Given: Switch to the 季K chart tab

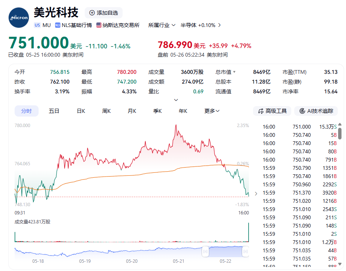Looking at the screenshot, I should pos(157,111).
